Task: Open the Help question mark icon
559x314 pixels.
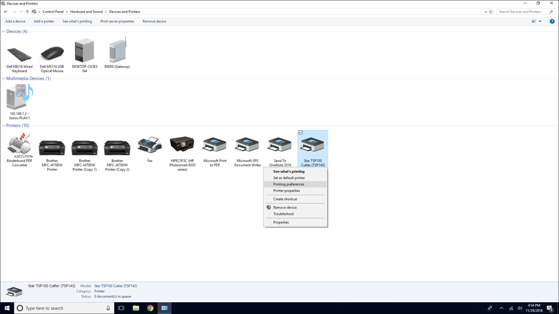Action: pos(552,21)
